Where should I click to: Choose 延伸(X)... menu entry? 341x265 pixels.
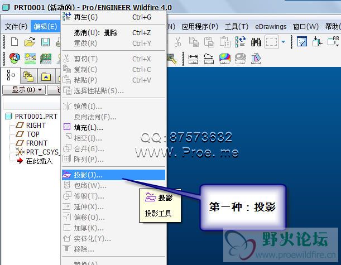[x=113, y=207]
